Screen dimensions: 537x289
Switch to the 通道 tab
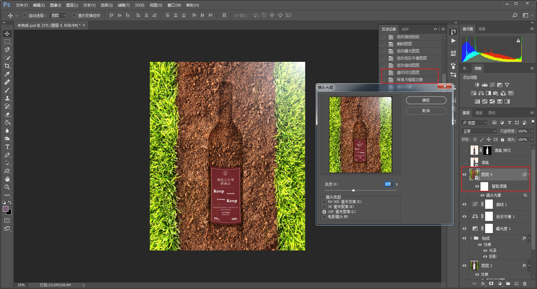tap(479, 113)
